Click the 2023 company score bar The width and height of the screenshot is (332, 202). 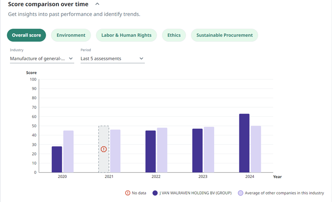[x=197, y=151]
